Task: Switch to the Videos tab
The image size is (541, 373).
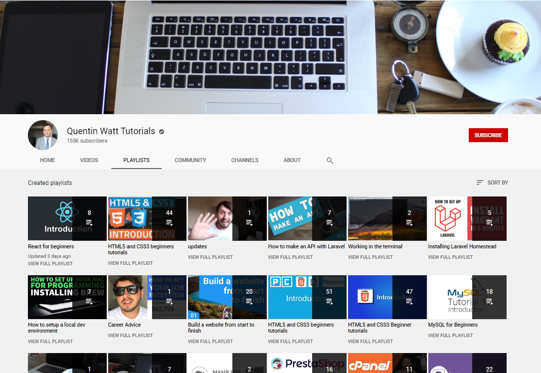Action: (x=89, y=160)
